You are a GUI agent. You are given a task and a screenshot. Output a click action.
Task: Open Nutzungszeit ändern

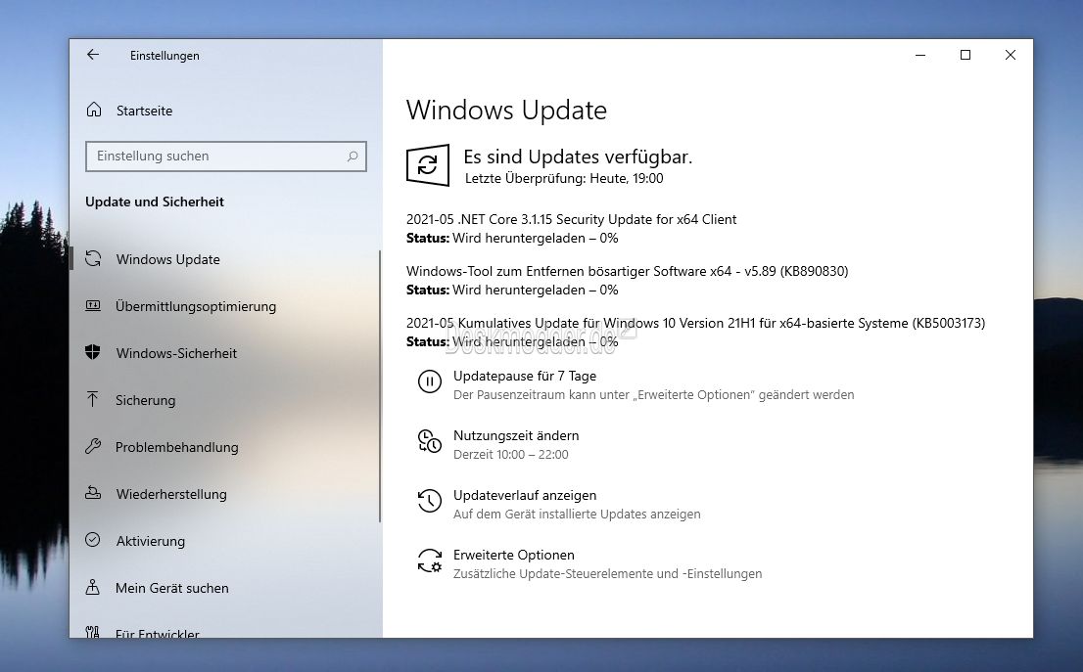coord(516,435)
